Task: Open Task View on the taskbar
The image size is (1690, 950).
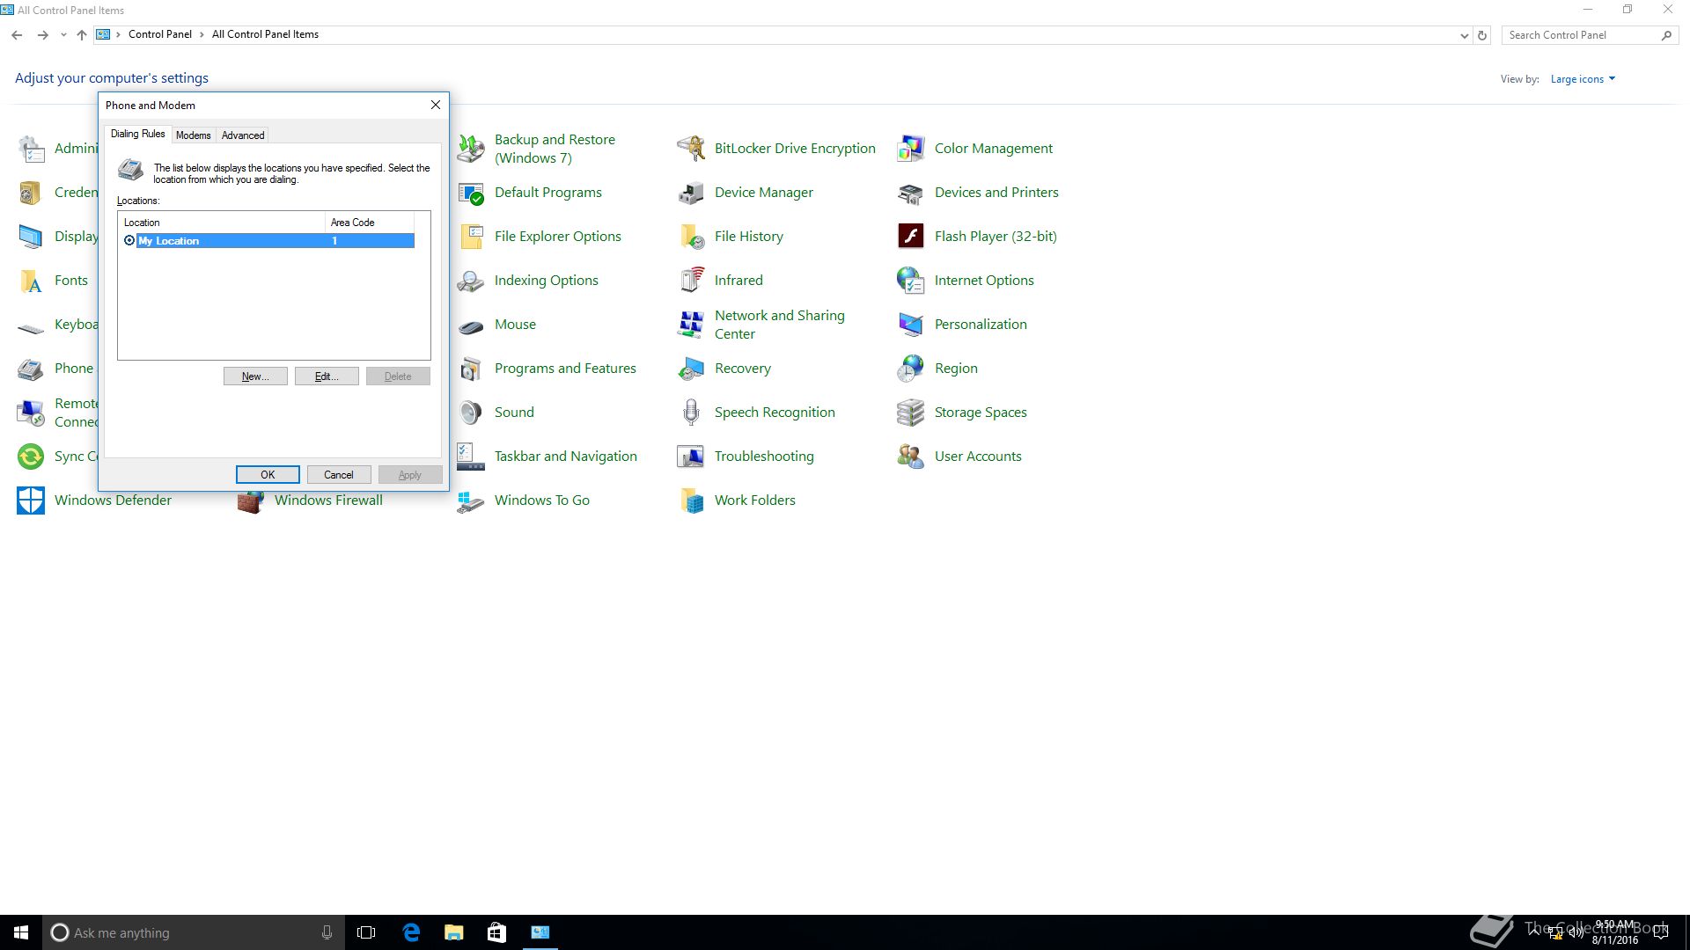Action: click(366, 932)
